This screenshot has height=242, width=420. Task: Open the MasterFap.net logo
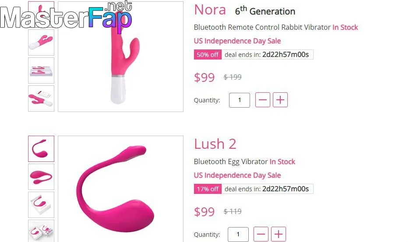click(66, 17)
